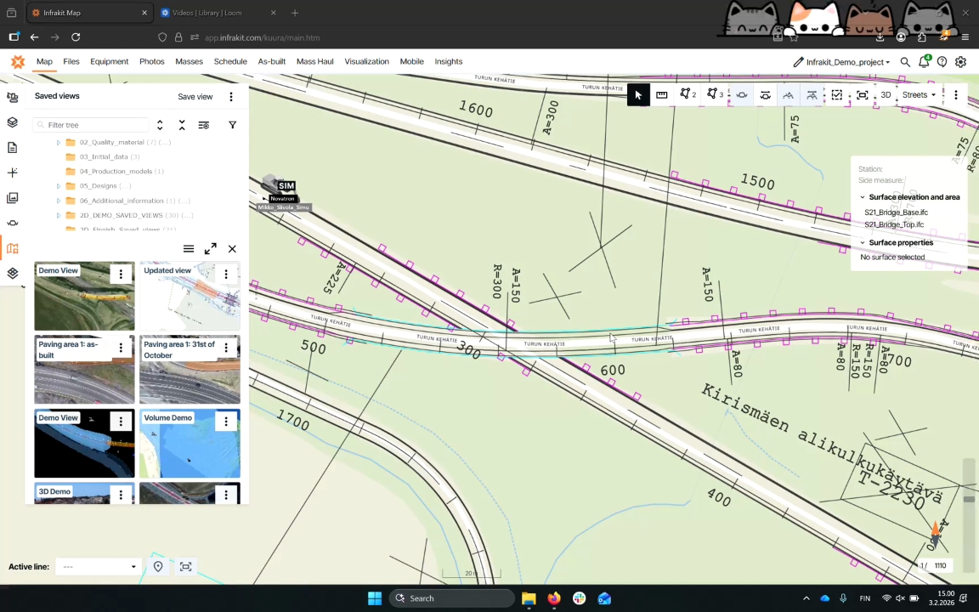Click the locate pin icon near Active line
This screenshot has height=612, width=979.
pyautogui.click(x=158, y=567)
